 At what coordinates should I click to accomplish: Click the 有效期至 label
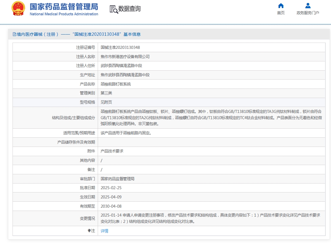pos(87,206)
